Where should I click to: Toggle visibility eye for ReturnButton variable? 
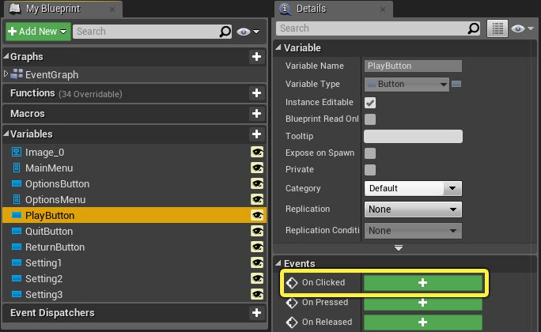click(x=257, y=247)
